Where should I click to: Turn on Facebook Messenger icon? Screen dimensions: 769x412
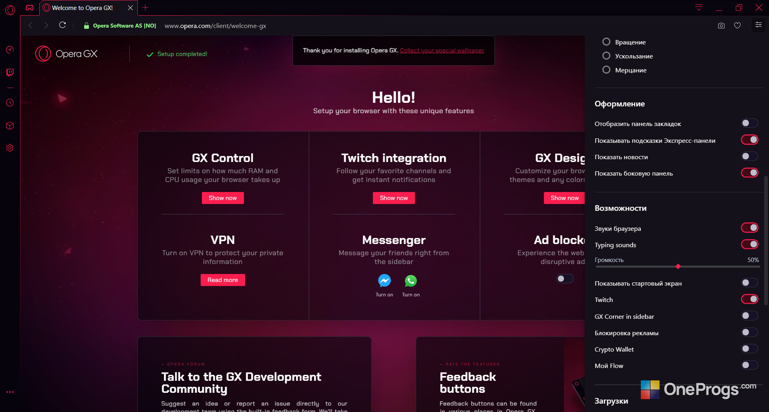[384, 281]
